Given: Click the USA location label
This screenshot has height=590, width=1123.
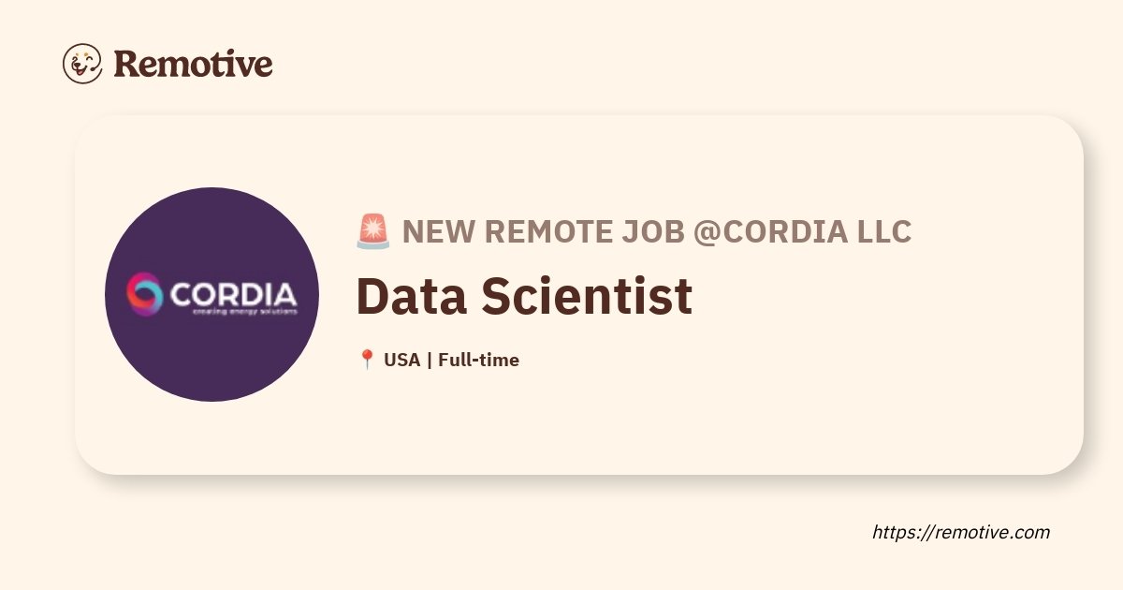Looking at the screenshot, I should pyautogui.click(x=401, y=360).
